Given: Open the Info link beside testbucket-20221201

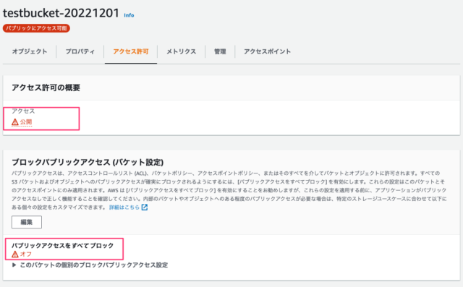Looking at the screenshot, I should 129,15.
